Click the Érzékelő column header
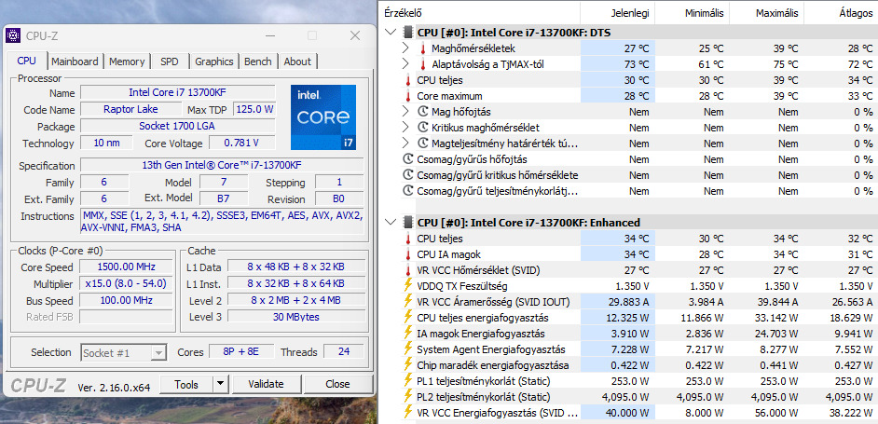This screenshot has width=878, height=424. pyautogui.click(x=480, y=13)
